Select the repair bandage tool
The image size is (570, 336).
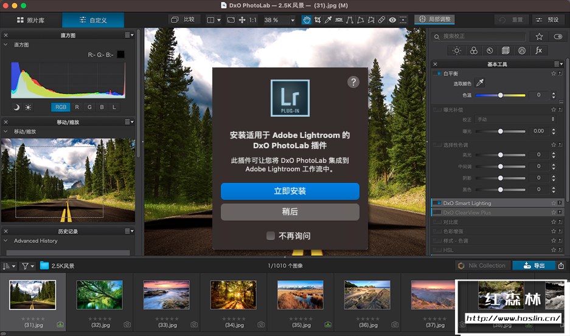(x=381, y=20)
